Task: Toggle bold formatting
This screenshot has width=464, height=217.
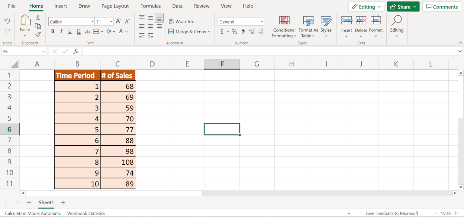Action: [53, 31]
